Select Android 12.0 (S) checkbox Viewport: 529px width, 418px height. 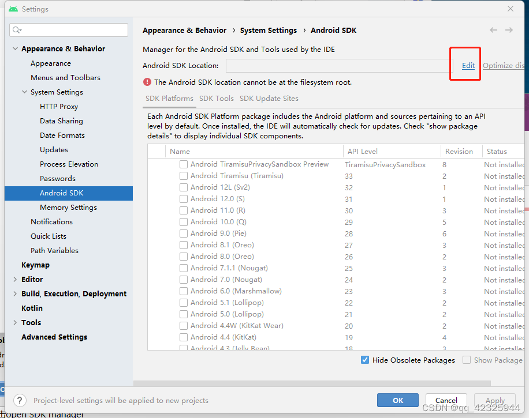pos(184,199)
